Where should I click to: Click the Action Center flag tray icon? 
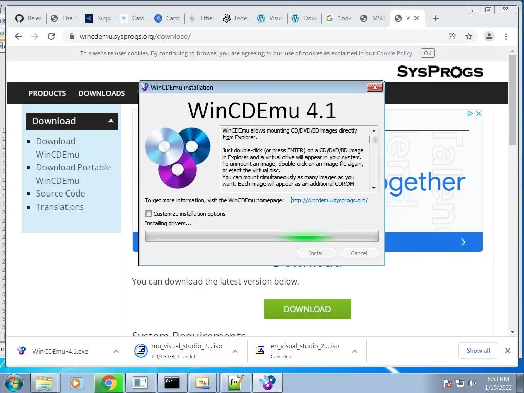point(448,383)
